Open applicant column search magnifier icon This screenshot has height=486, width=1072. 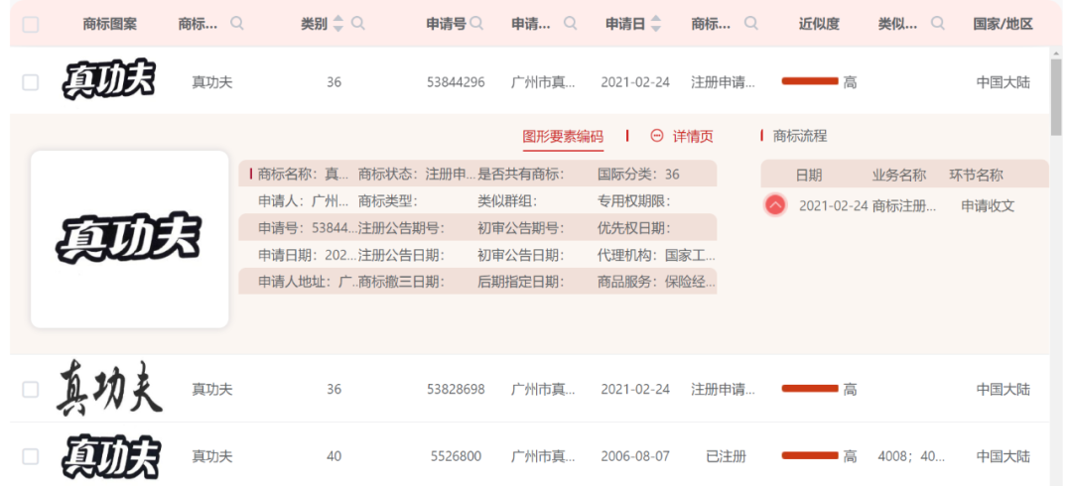(570, 23)
